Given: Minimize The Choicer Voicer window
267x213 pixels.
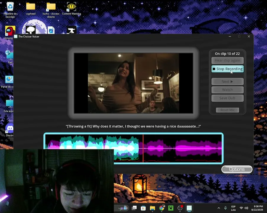Looking at the screenshot, I should tap(230, 36).
